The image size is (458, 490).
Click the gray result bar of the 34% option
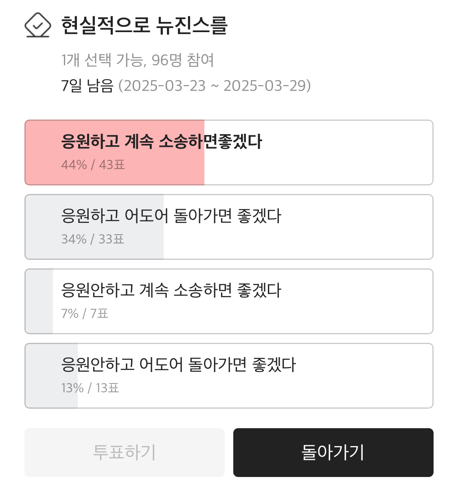[x=43, y=227]
